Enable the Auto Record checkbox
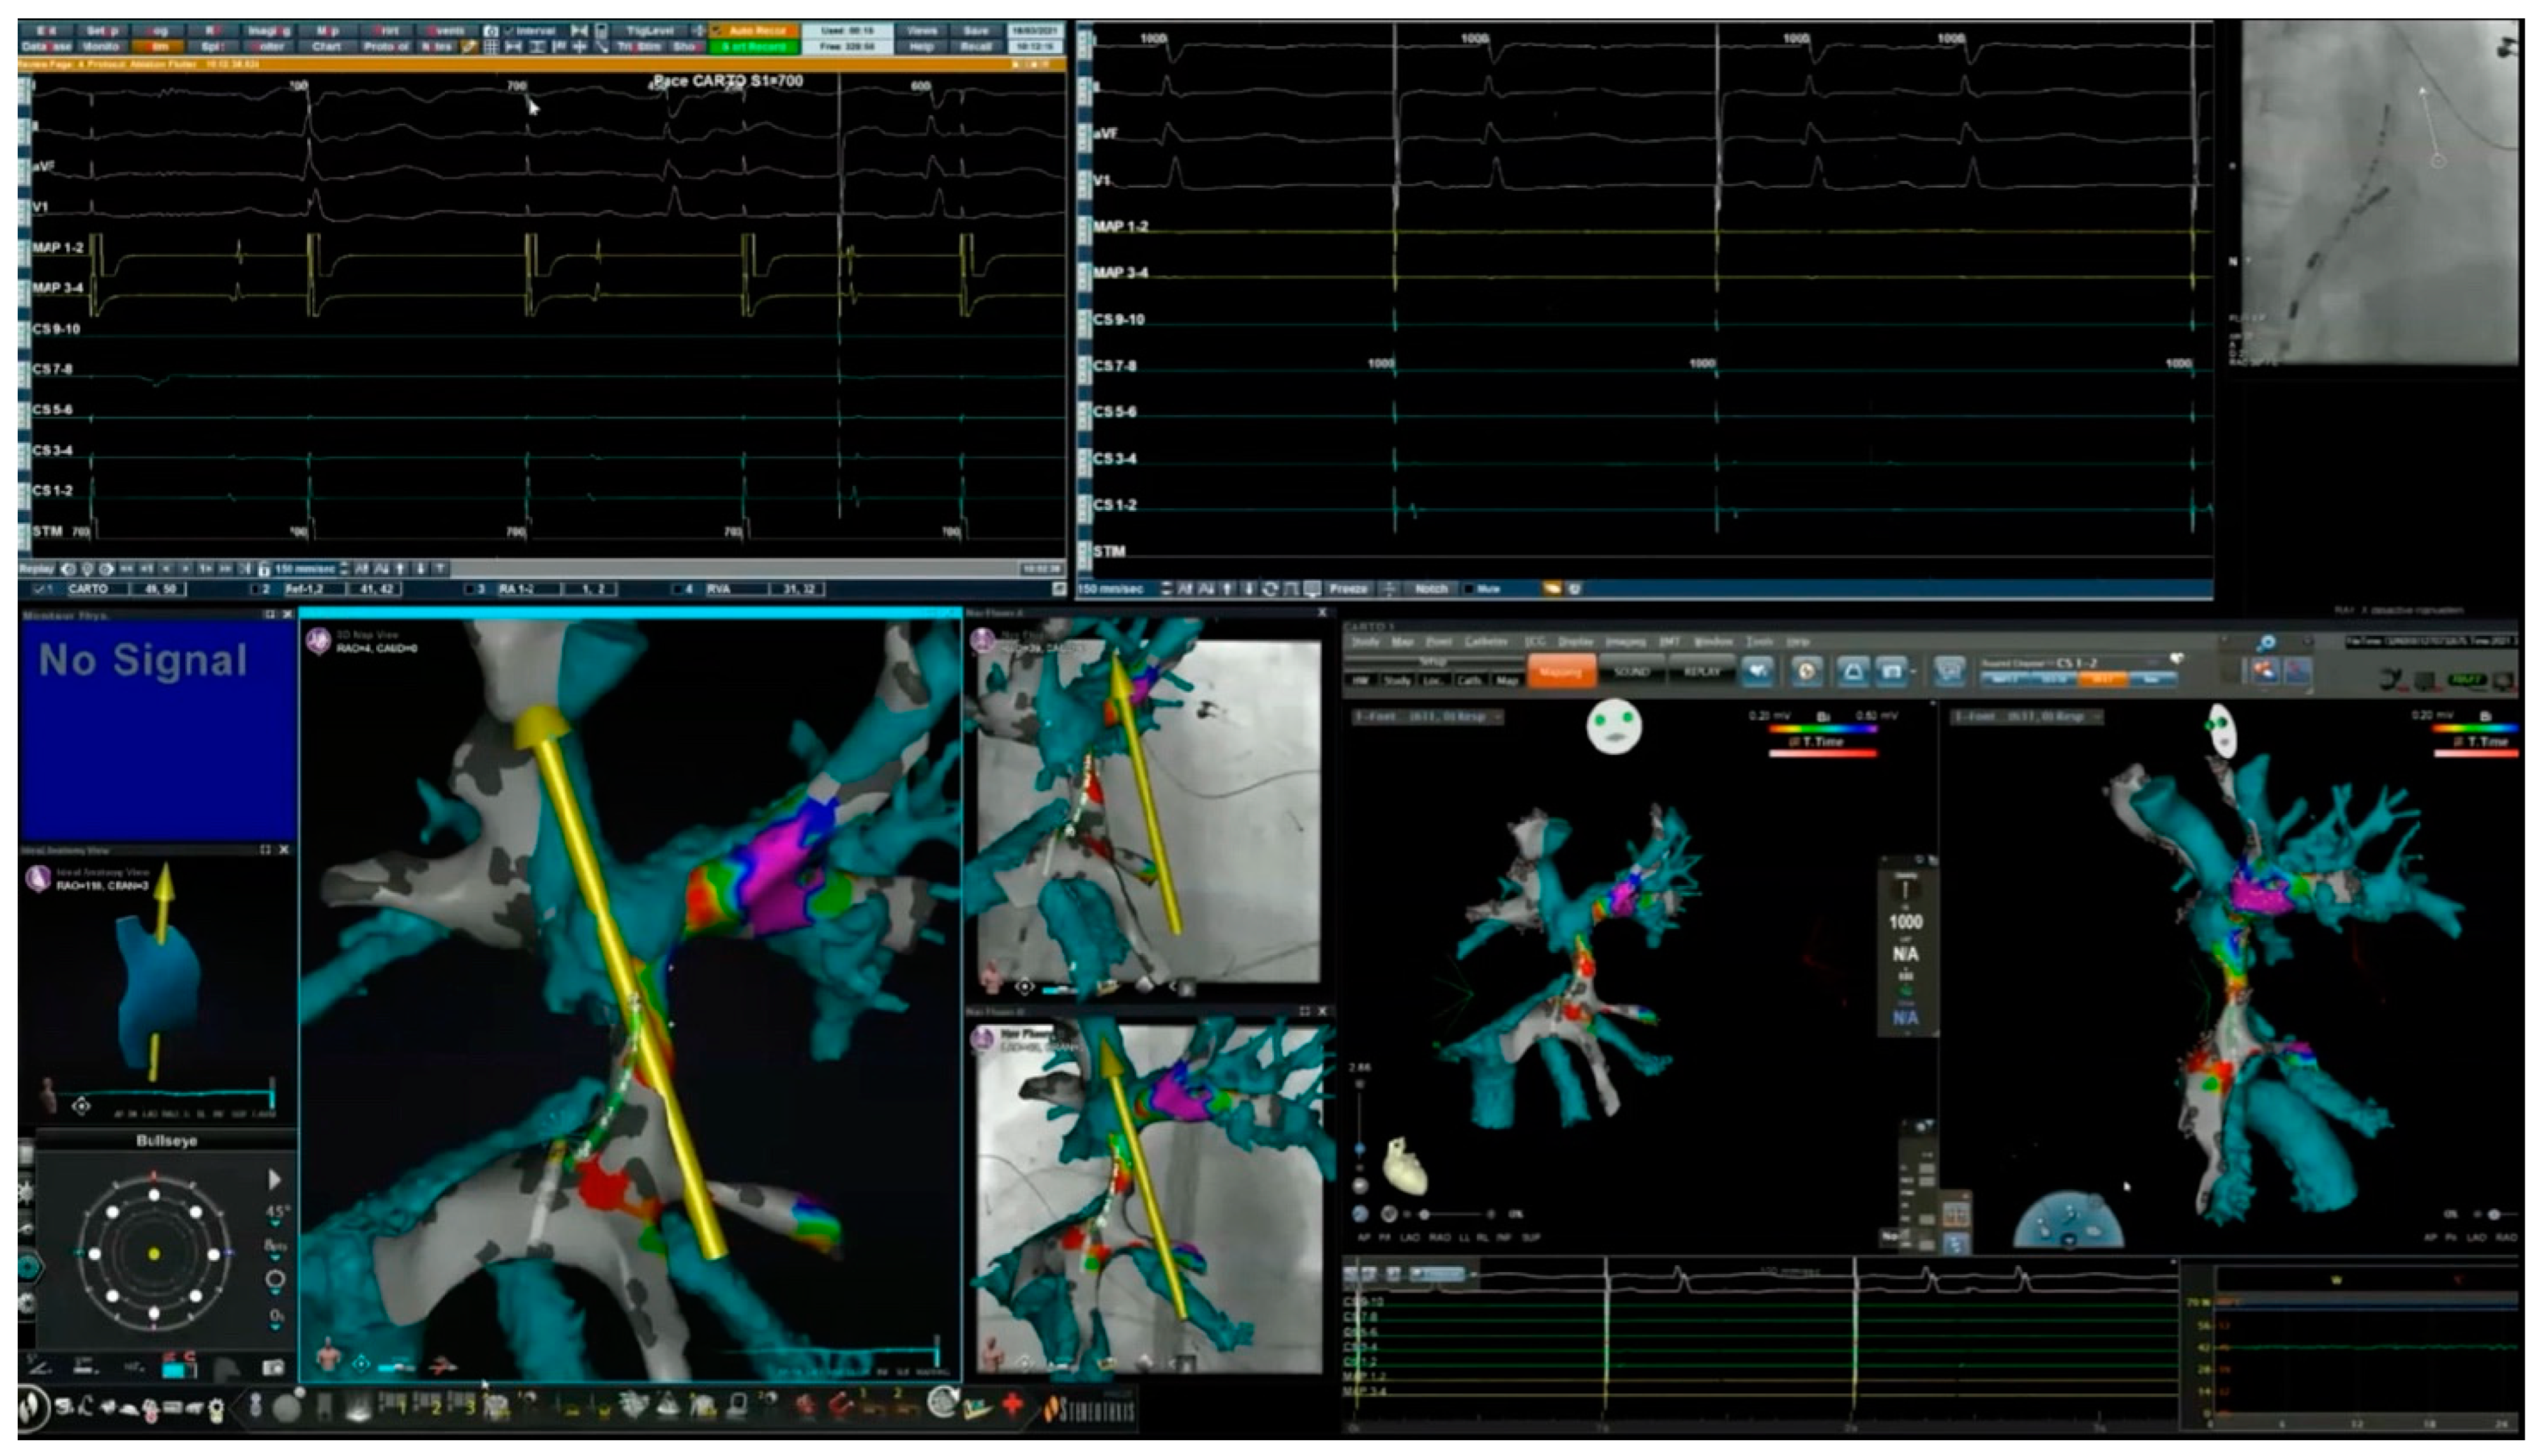2541x1456 pixels. [717, 31]
